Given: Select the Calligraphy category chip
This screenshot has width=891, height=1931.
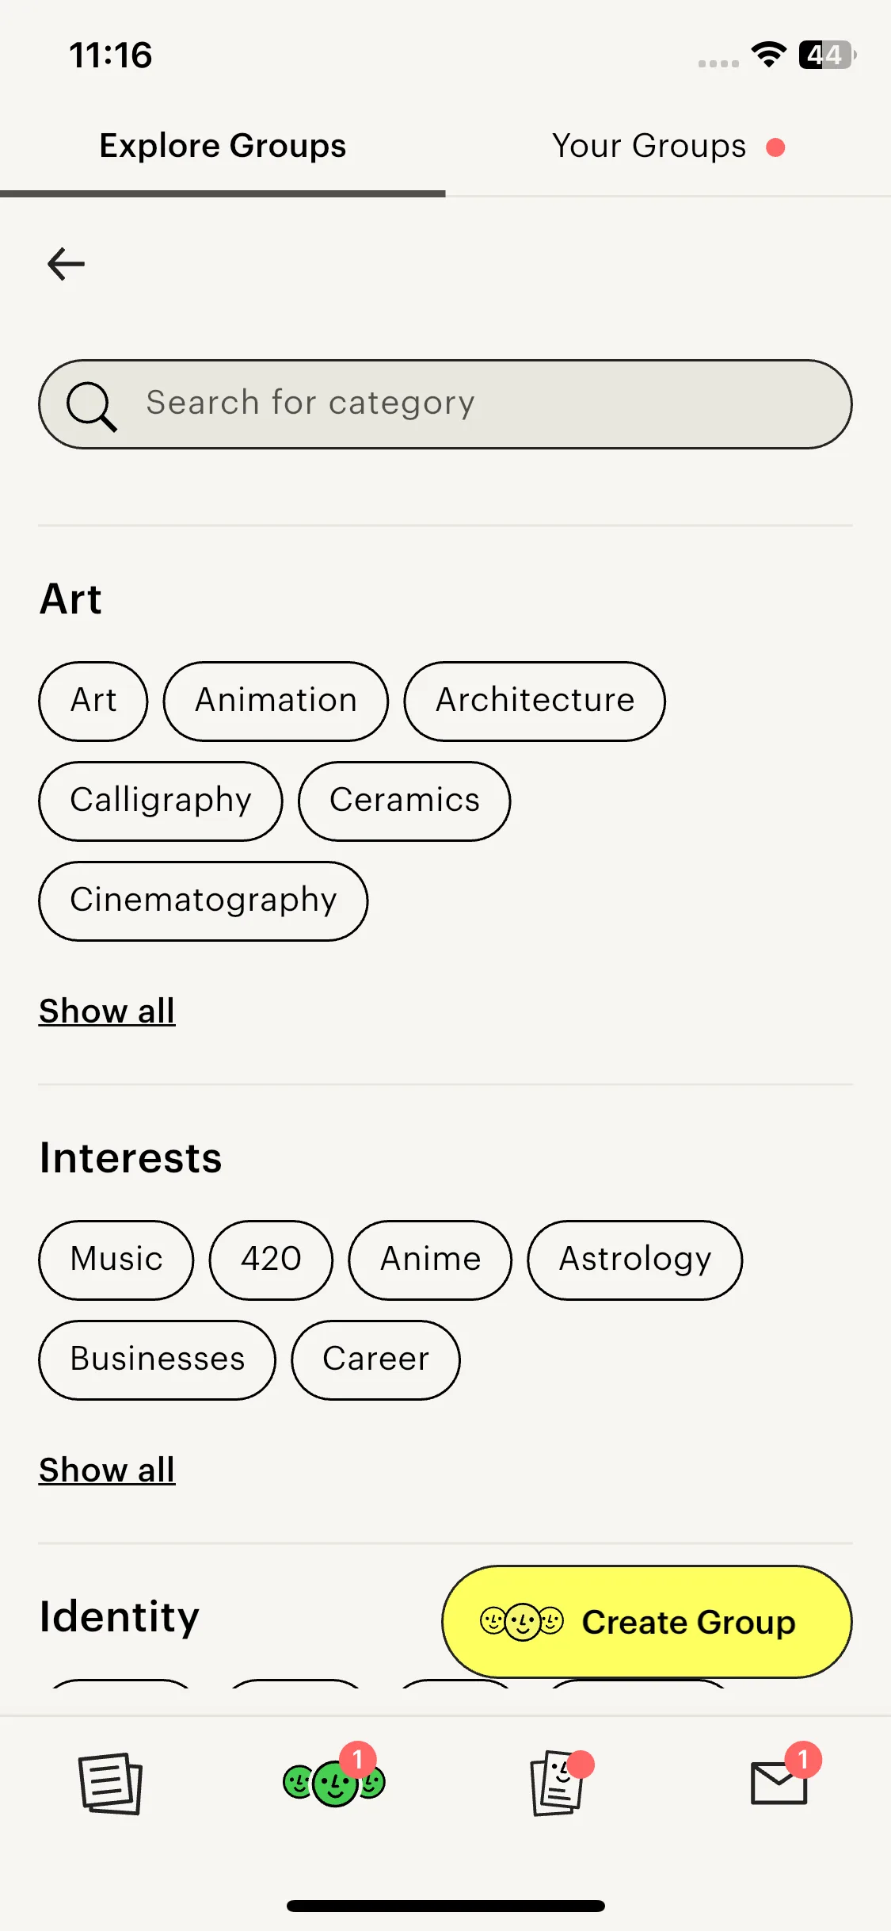Looking at the screenshot, I should point(161,801).
